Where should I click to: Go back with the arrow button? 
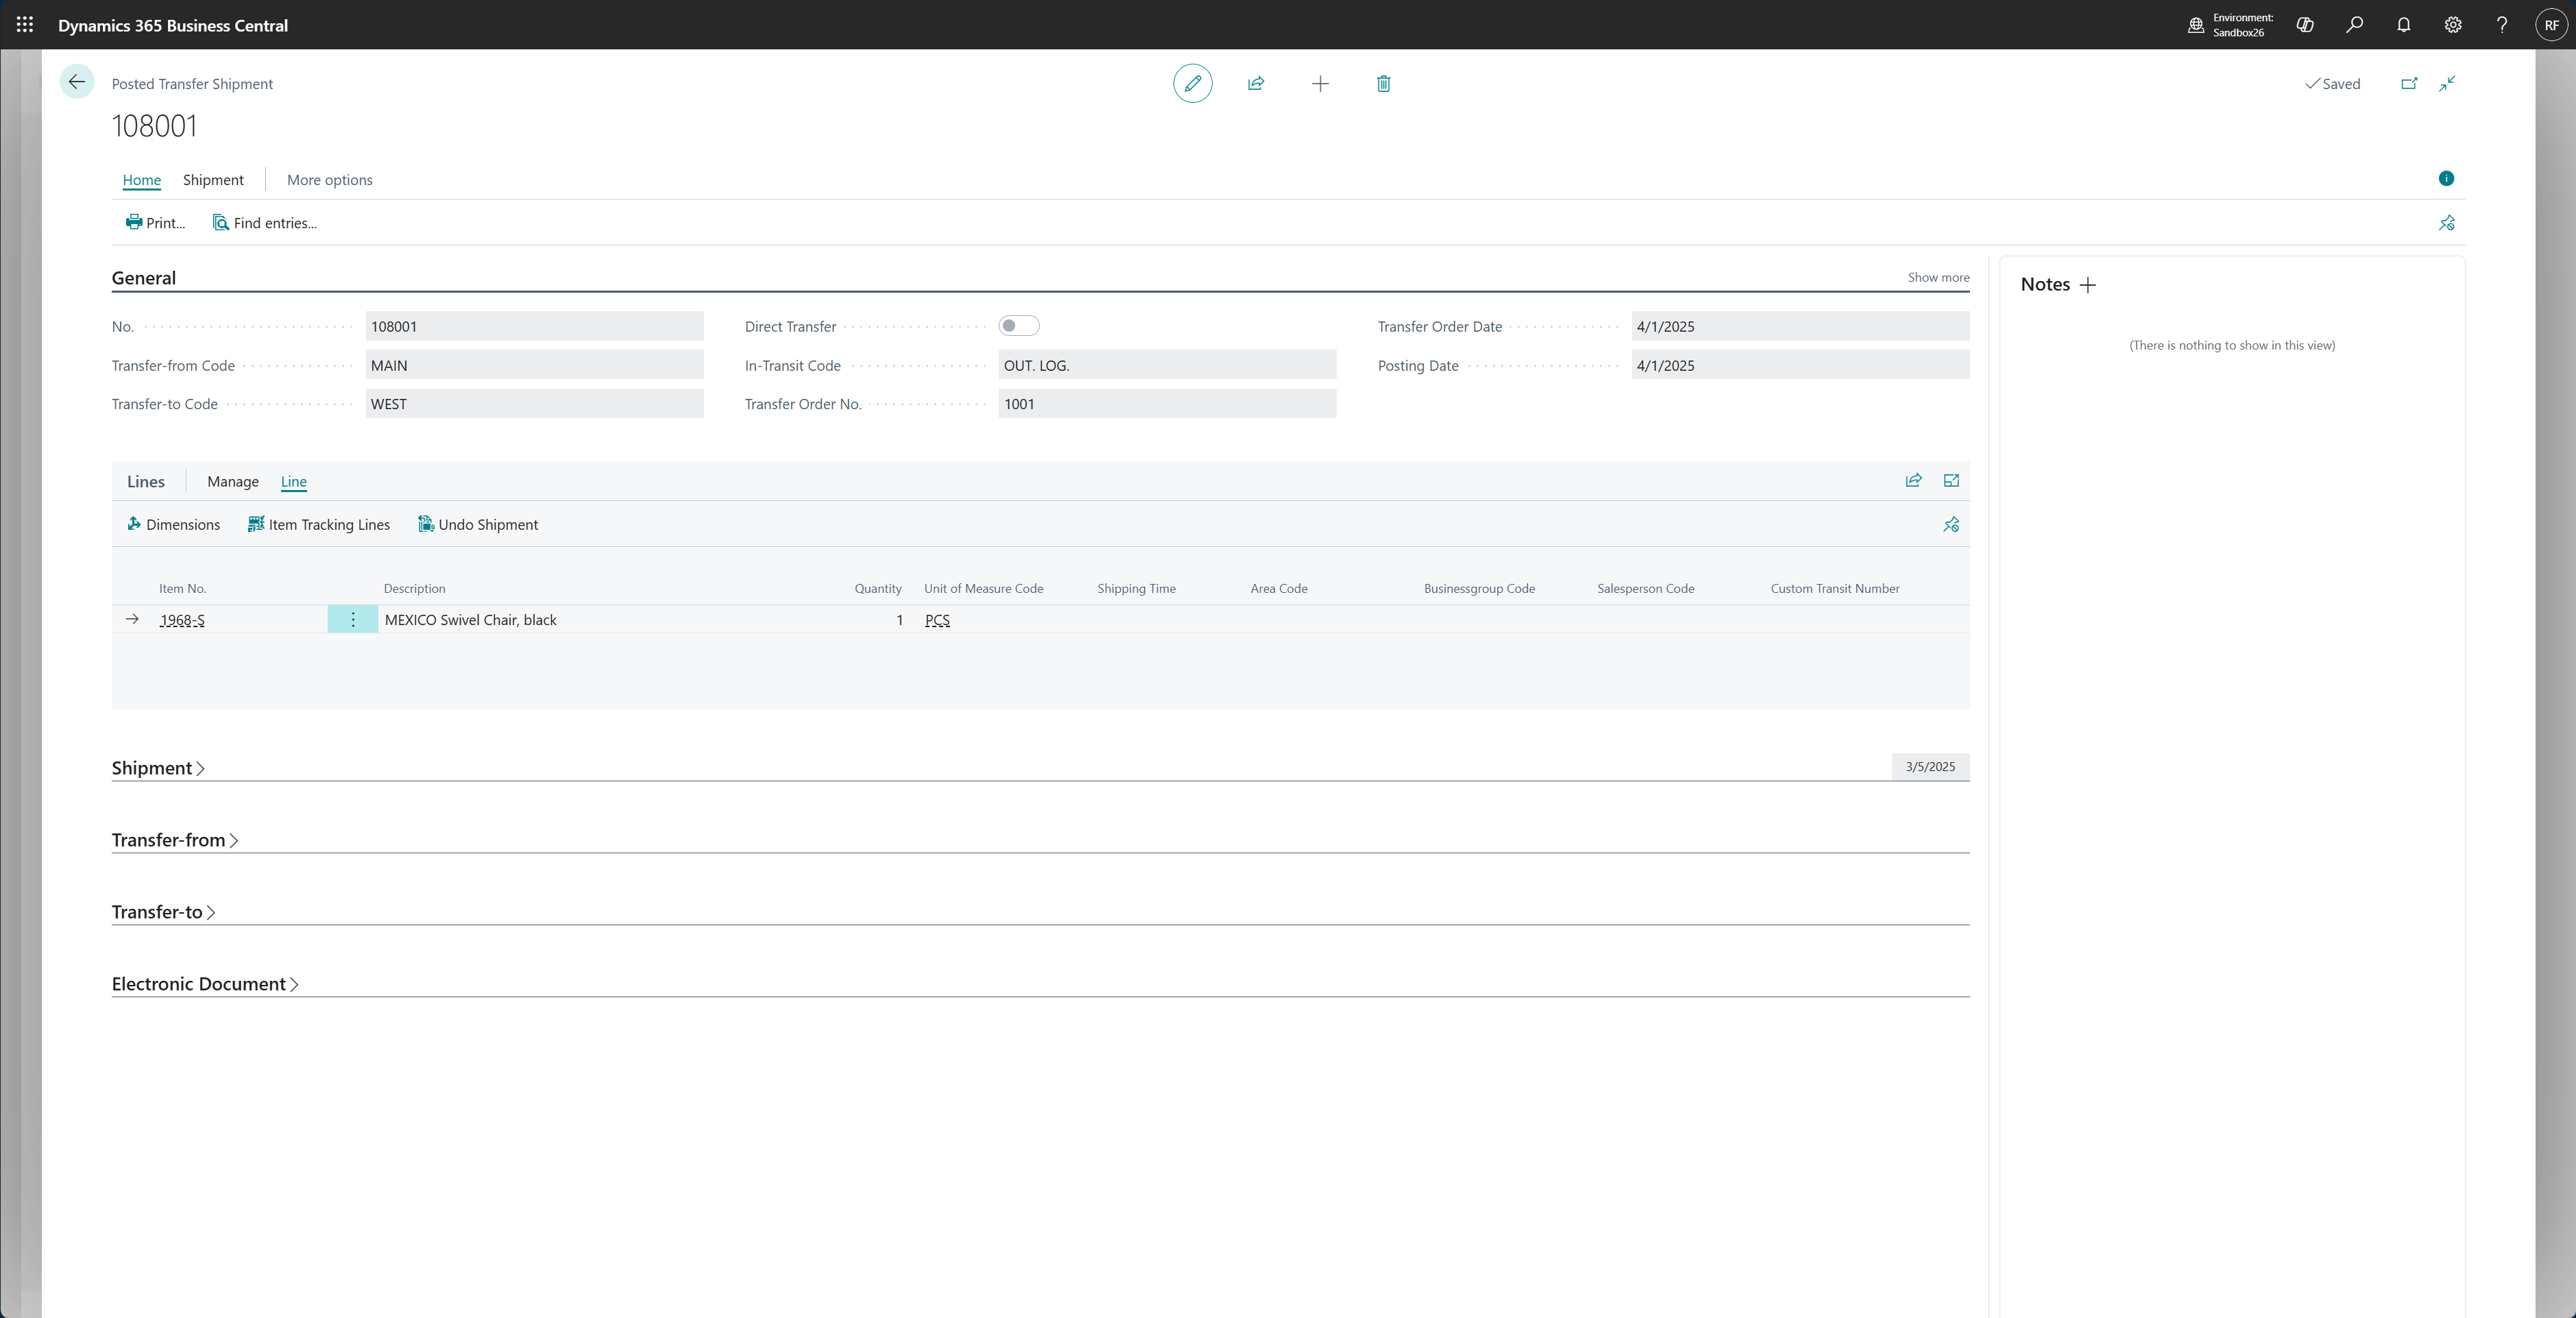pos(77,82)
